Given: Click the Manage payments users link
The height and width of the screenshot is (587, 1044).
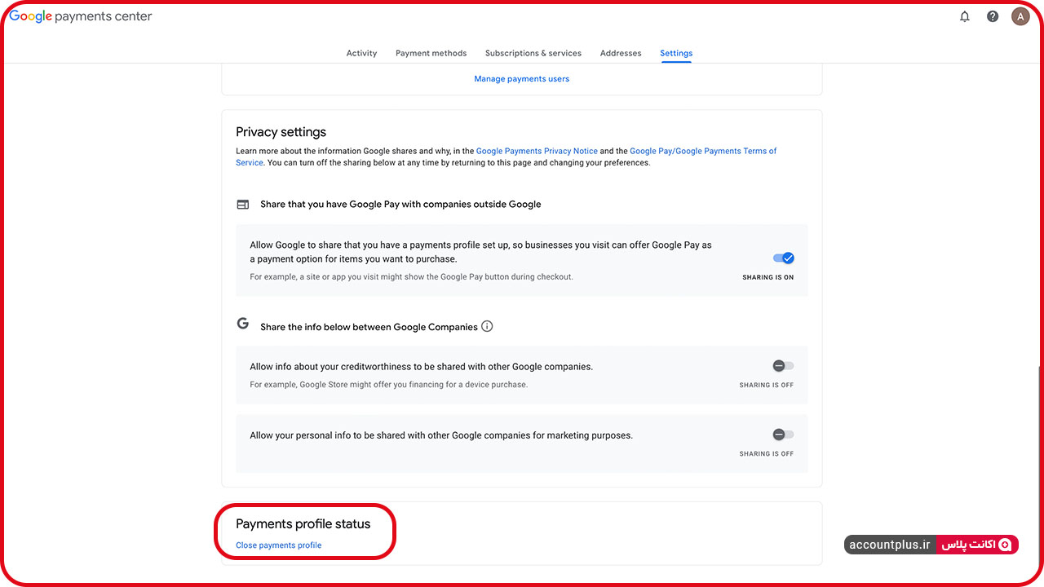Looking at the screenshot, I should (x=522, y=79).
